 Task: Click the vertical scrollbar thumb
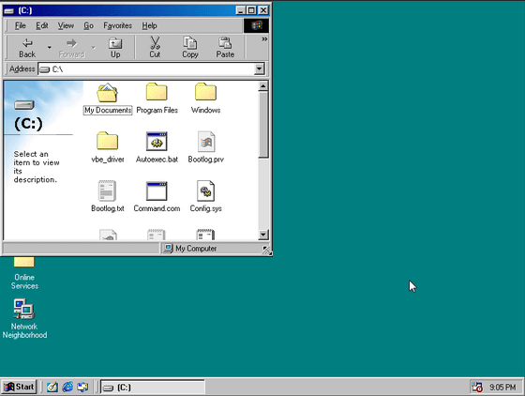263,125
